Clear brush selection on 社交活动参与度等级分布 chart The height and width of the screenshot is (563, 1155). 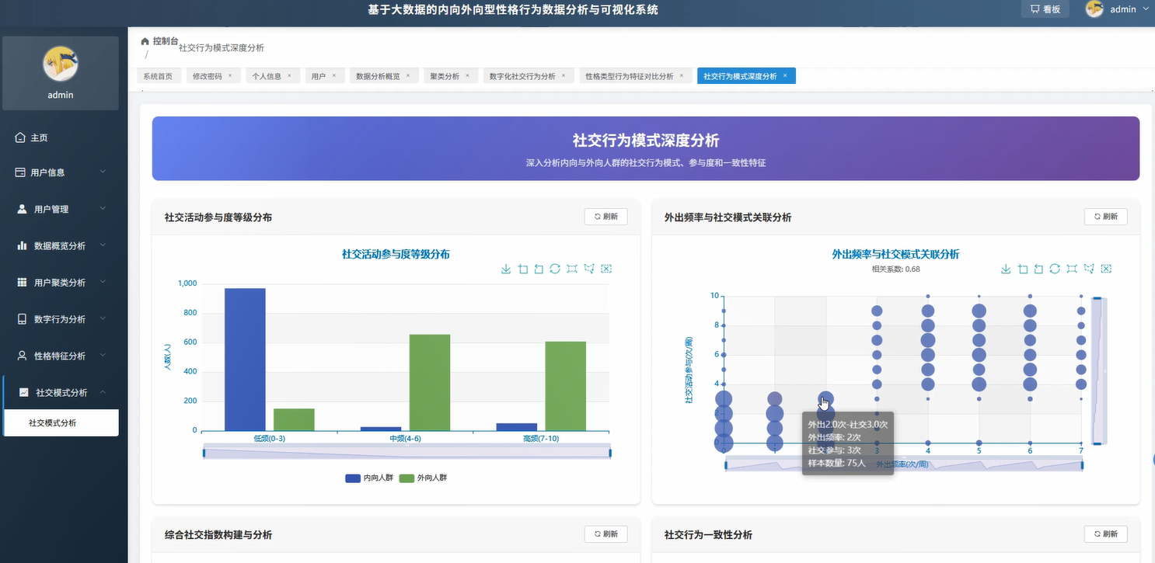(x=606, y=269)
